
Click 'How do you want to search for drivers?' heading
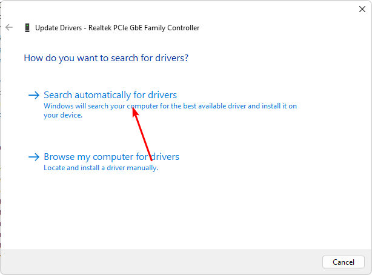point(106,58)
